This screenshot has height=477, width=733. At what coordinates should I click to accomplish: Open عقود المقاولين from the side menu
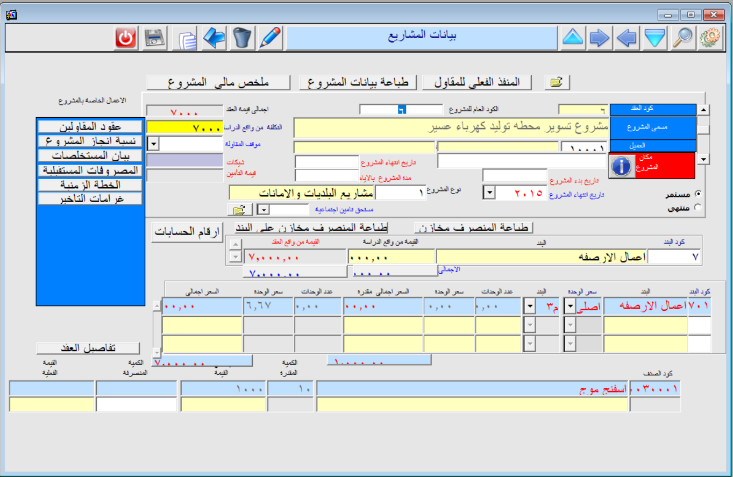(90, 126)
